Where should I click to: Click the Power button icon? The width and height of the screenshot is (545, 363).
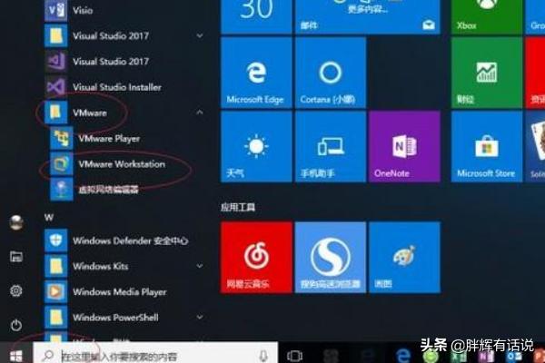pos(15,324)
